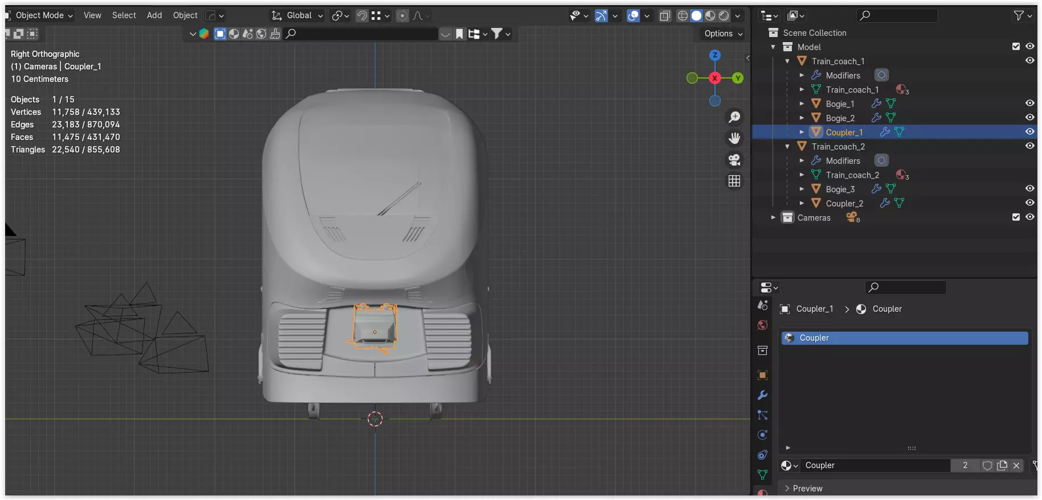Click the asset browser bookmark icon
Screen dimensions: 1042x500
[459, 34]
